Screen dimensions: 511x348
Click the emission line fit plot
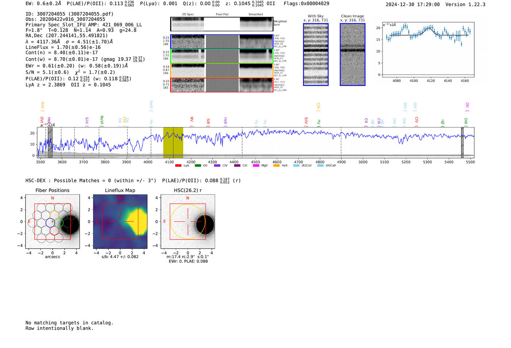[x=428, y=50]
